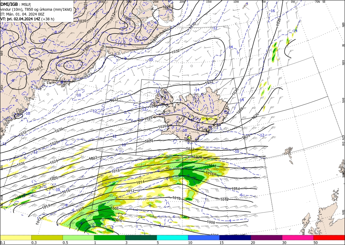Click the yellow 0.1–0.3 legend swatch
This screenshot has width=345, height=245.
click(x=16, y=237)
